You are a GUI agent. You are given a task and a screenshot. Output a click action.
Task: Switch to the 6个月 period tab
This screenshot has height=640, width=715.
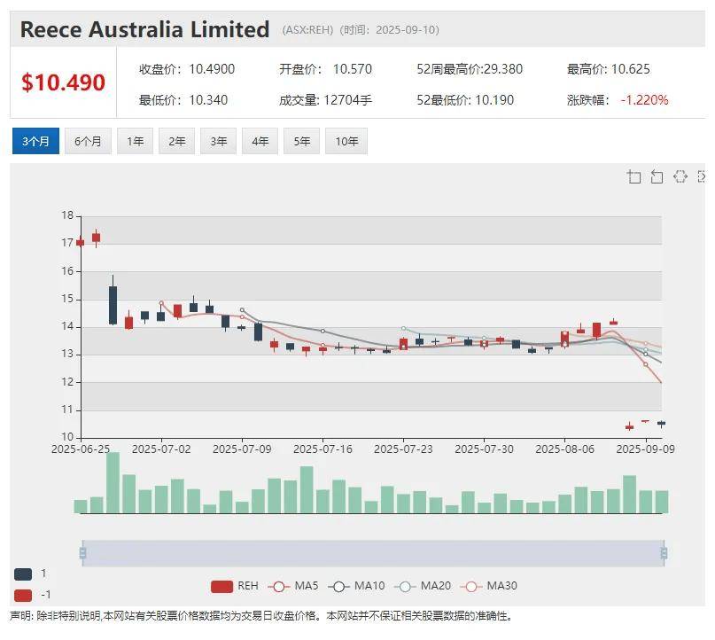pos(88,140)
